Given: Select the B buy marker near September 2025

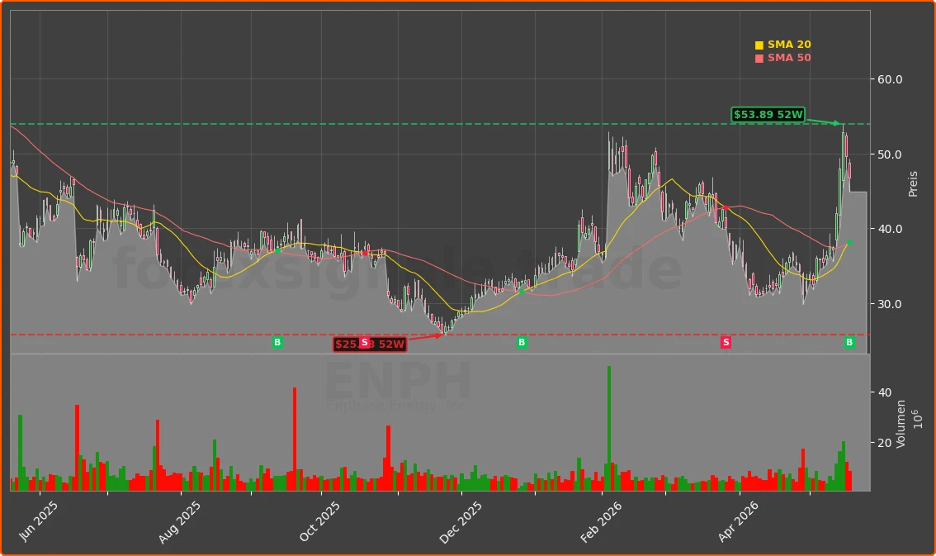Looking at the screenshot, I should tap(277, 342).
